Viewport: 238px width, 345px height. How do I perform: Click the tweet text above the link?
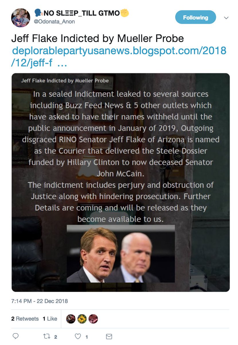pos(97,39)
